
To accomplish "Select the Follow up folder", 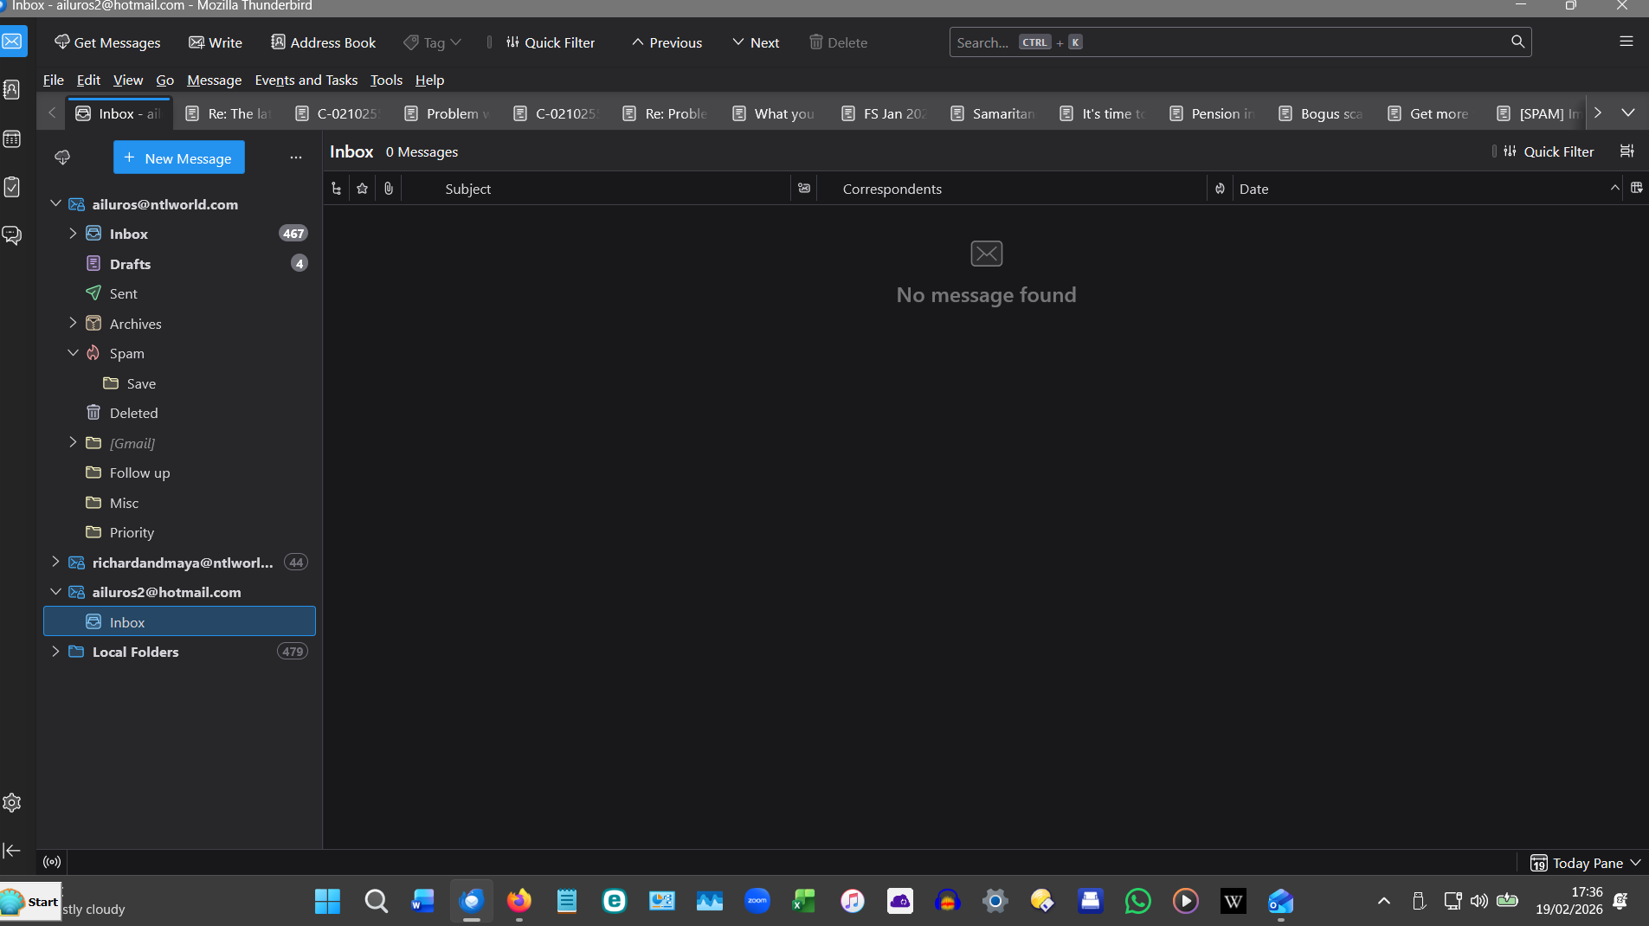I will click(179, 473).
